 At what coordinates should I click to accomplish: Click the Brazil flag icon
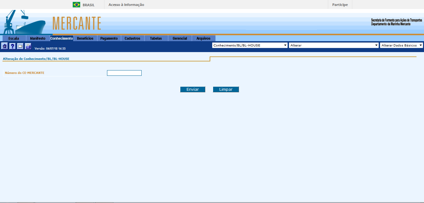coord(76,5)
